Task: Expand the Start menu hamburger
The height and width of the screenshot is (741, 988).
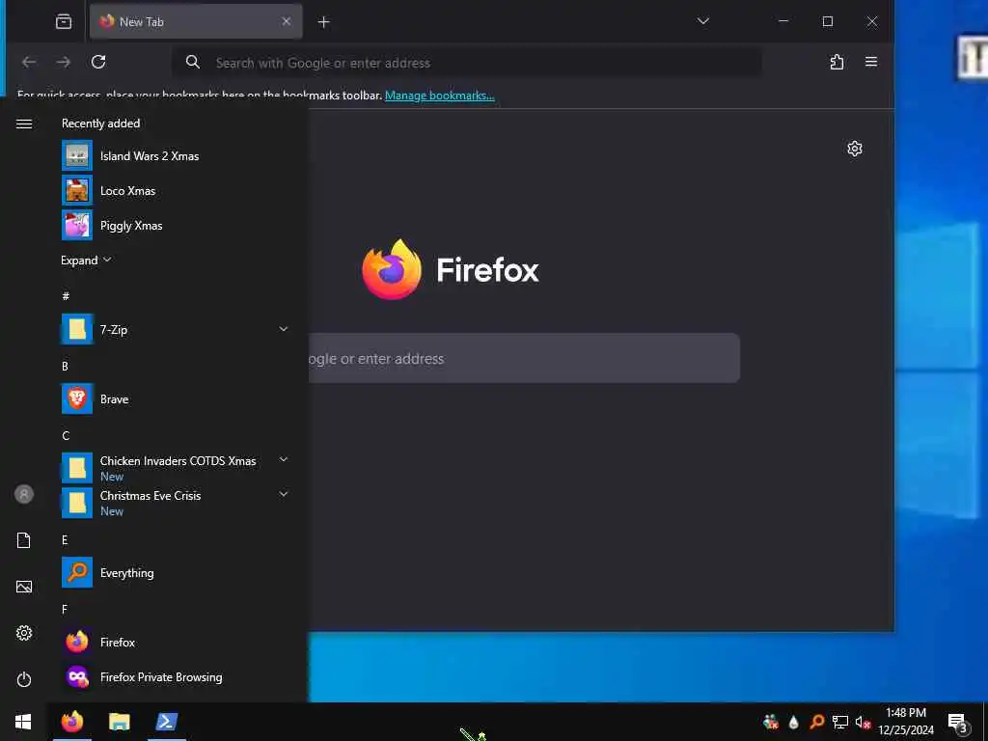Action: coord(24,123)
